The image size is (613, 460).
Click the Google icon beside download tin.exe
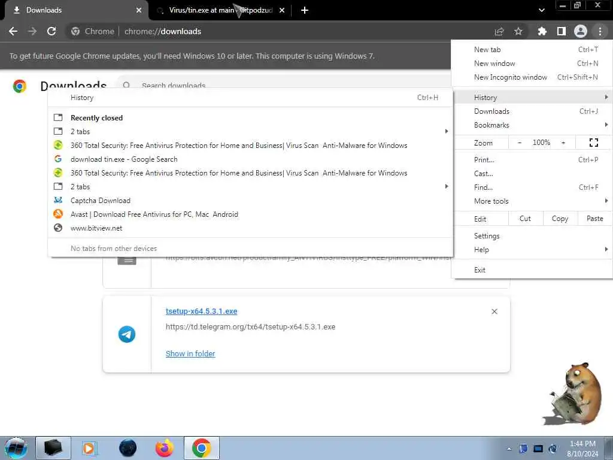pos(58,159)
